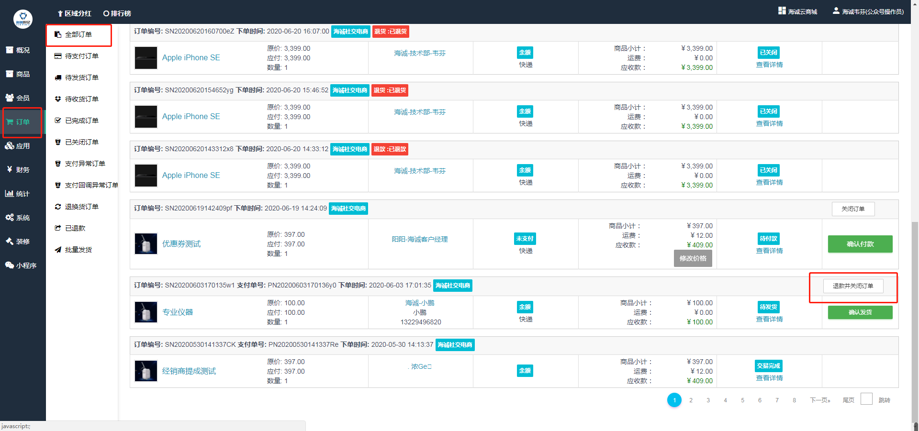Go to page 2 of orders
This screenshot has height=431, width=919.
pos(691,400)
